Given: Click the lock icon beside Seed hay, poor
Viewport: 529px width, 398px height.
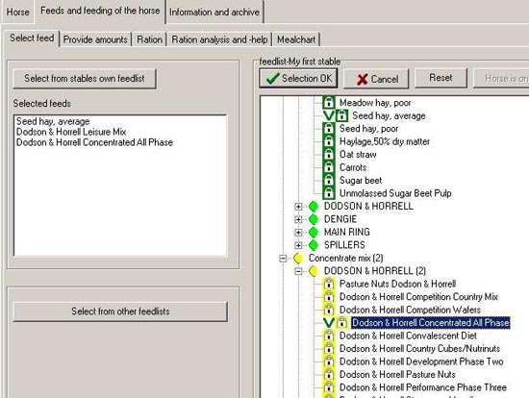Looking at the screenshot, I should click(x=328, y=128).
